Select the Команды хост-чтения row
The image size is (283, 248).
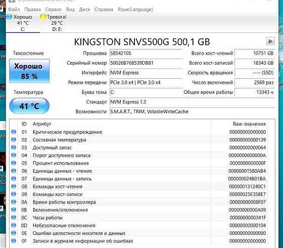(139, 186)
